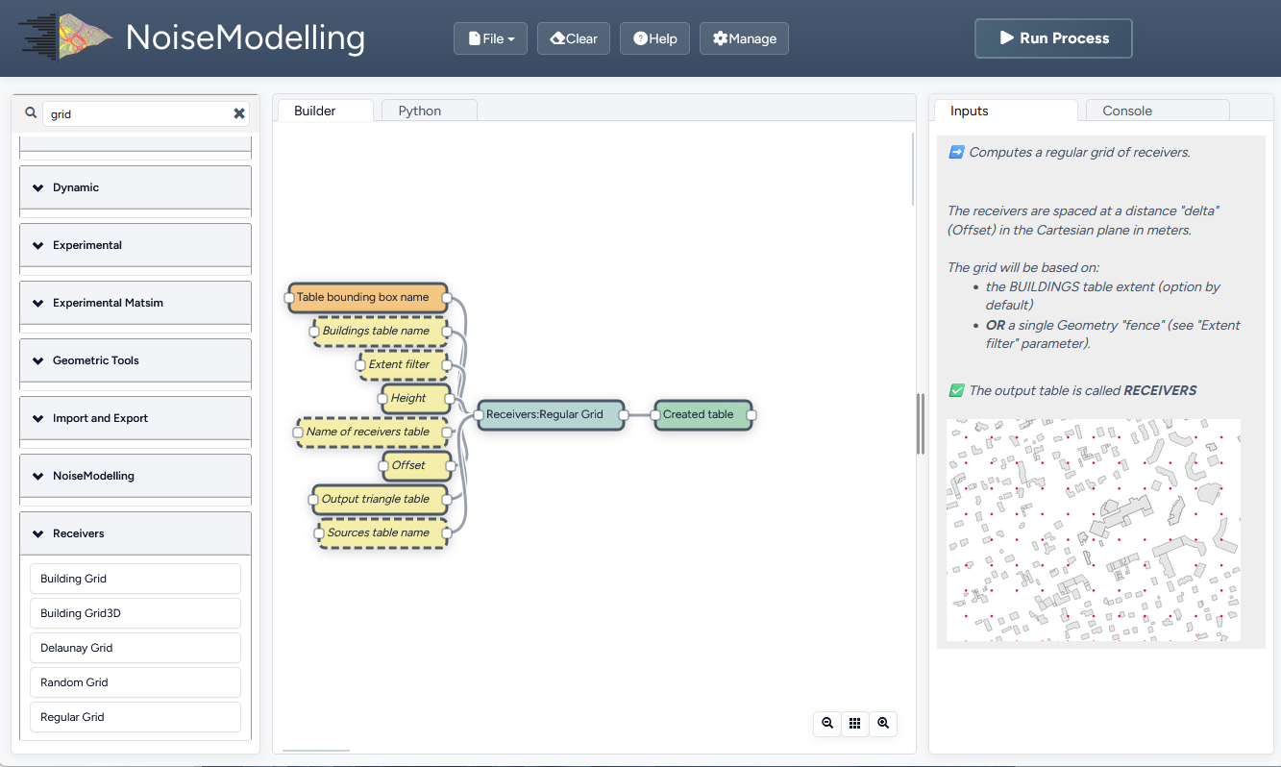Select the Delaunay Grid block

pos(135,648)
